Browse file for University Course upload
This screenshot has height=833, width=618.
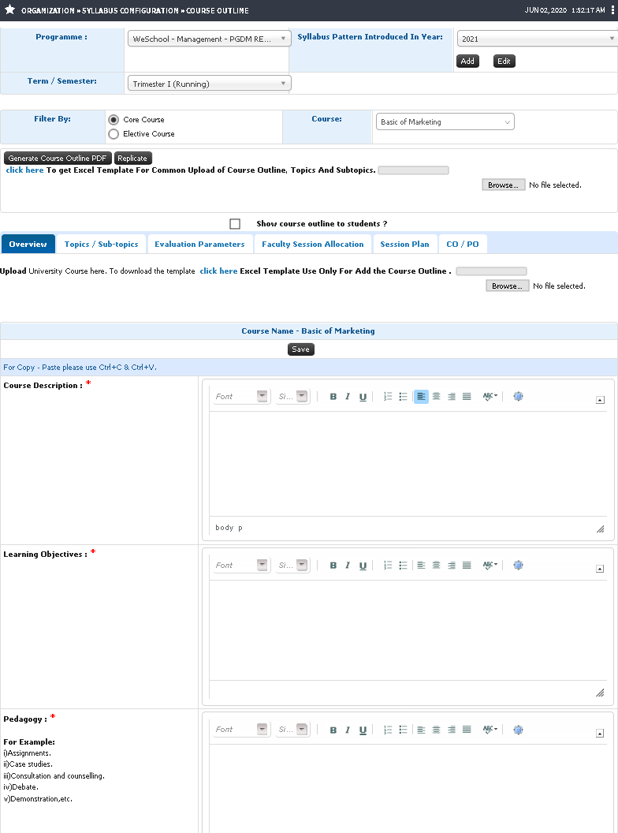point(507,286)
